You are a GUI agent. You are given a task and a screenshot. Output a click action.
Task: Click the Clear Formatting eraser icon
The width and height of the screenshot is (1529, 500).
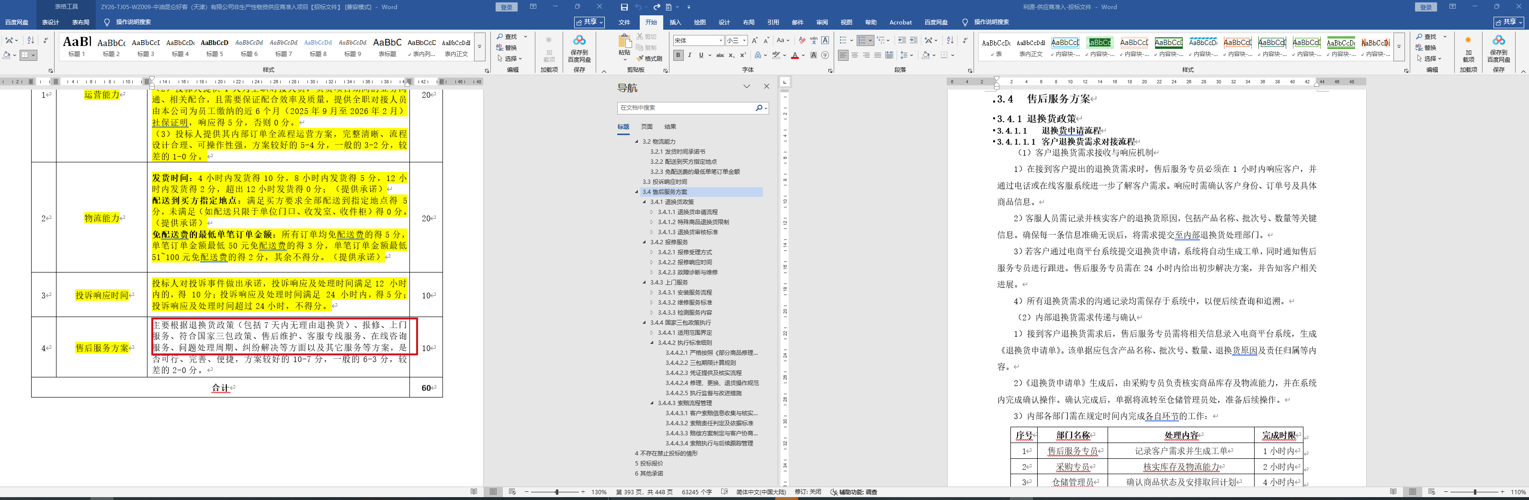coord(802,40)
